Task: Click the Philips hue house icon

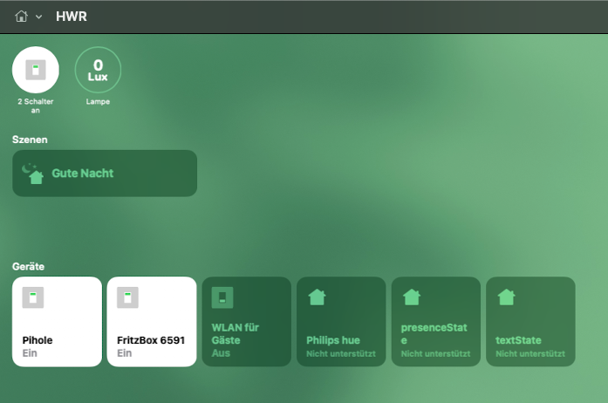Action: (x=317, y=297)
